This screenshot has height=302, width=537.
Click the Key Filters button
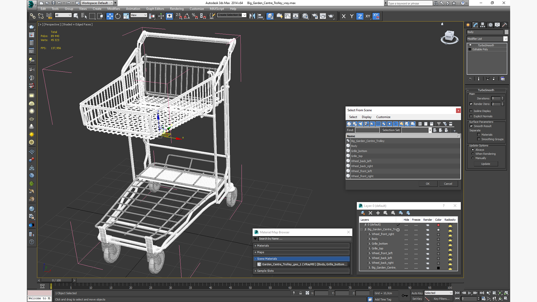point(441,299)
